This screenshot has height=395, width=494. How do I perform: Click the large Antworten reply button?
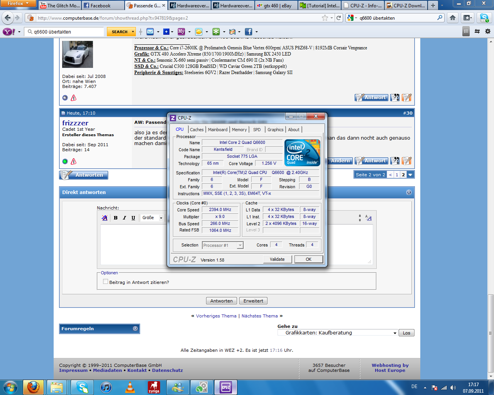(x=84, y=175)
